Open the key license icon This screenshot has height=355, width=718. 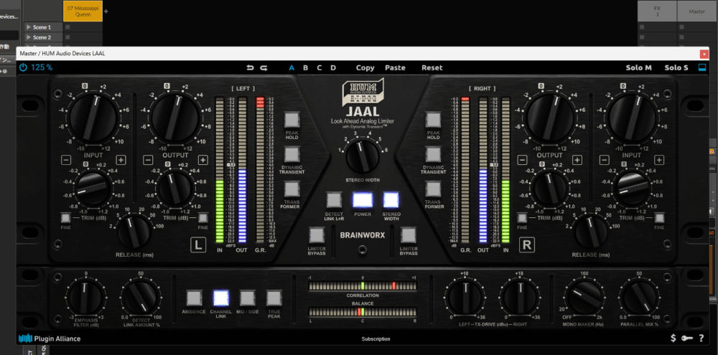(687, 339)
